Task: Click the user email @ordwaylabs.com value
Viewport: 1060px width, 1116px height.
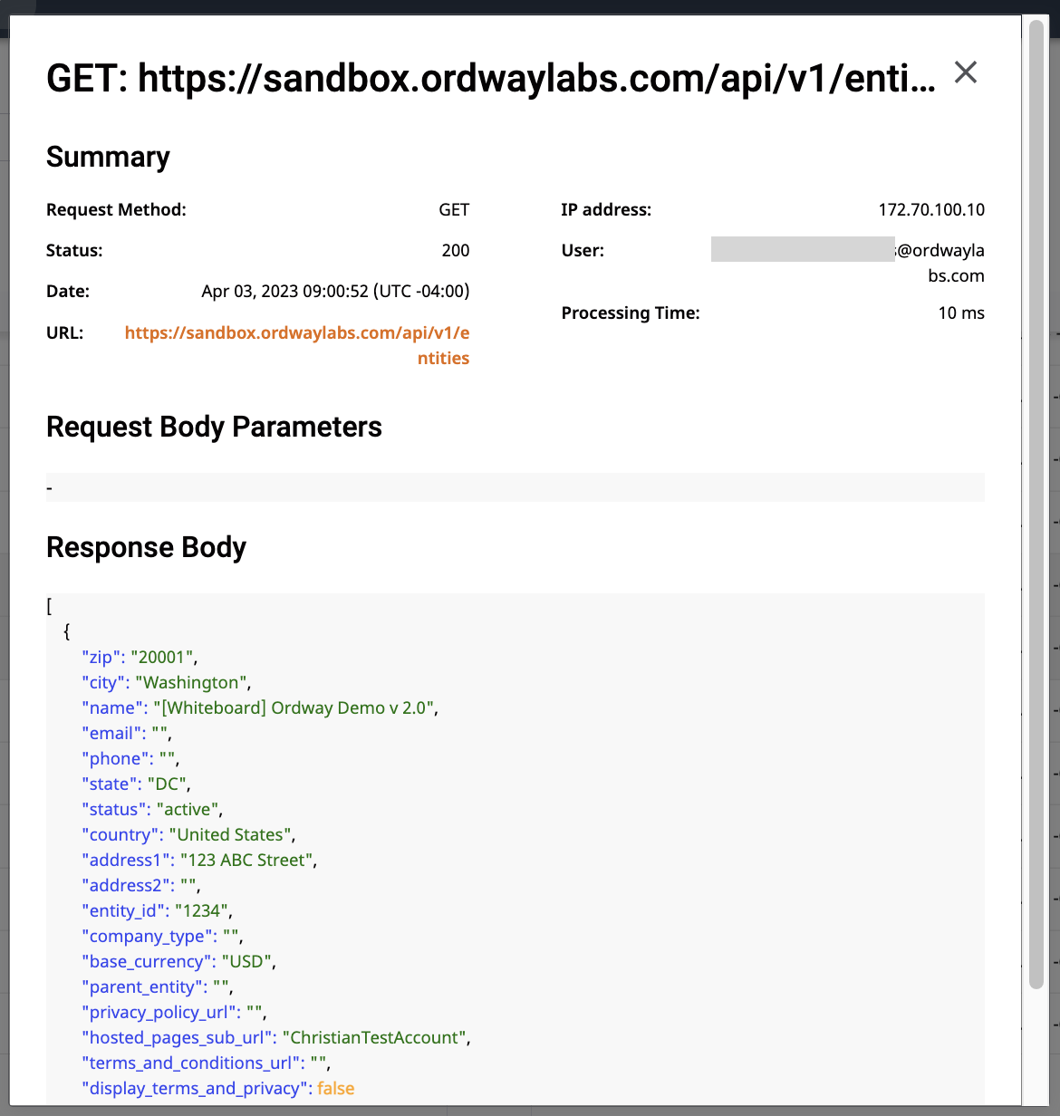Action: coord(848,263)
